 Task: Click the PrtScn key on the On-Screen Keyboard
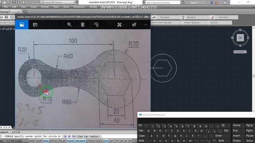click(237, 141)
